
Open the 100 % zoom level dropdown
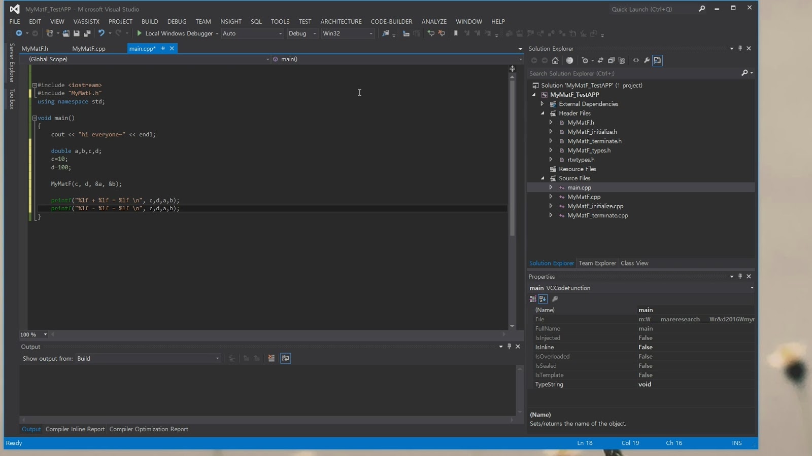pos(45,334)
